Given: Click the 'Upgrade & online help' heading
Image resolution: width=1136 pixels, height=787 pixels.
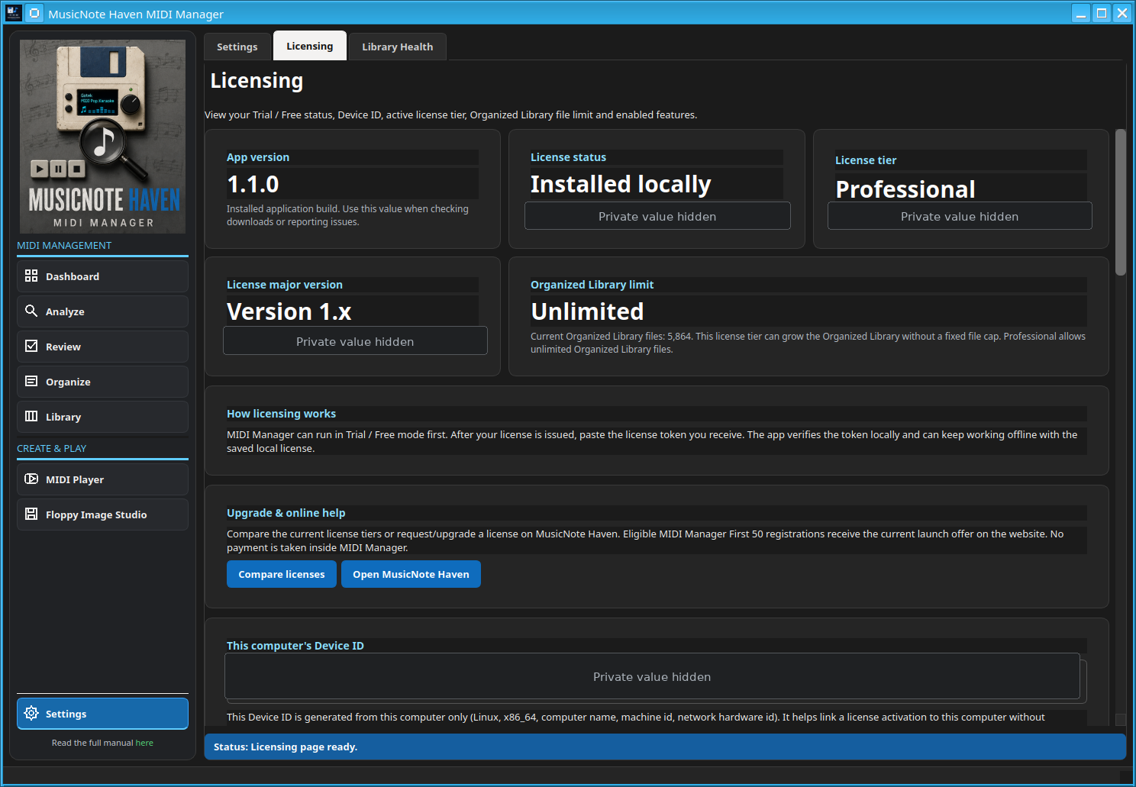Looking at the screenshot, I should pos(286,513).
